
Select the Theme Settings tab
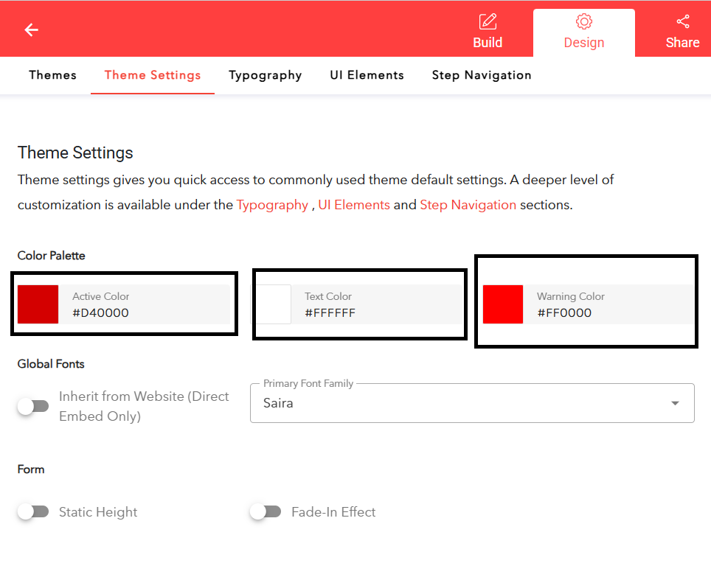(x=153, y=75)
